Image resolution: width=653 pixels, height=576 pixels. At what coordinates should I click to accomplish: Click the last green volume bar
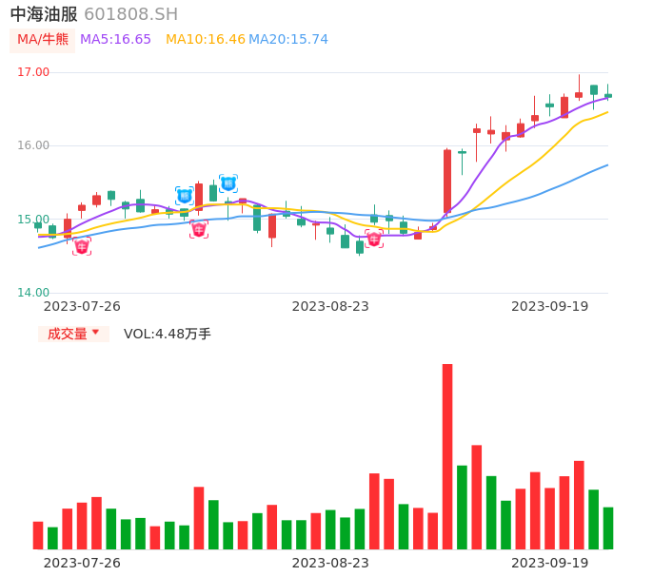click(608, 528)
